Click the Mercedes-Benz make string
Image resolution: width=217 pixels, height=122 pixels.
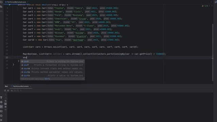point(63,26)
